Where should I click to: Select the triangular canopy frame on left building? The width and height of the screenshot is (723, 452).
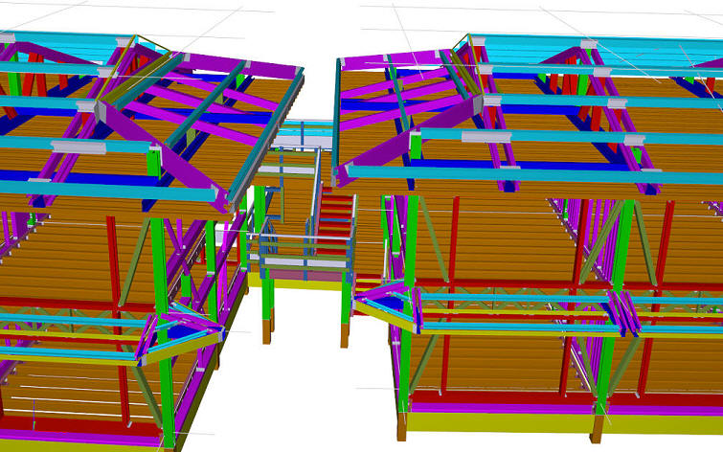click(x=182, y=333)
